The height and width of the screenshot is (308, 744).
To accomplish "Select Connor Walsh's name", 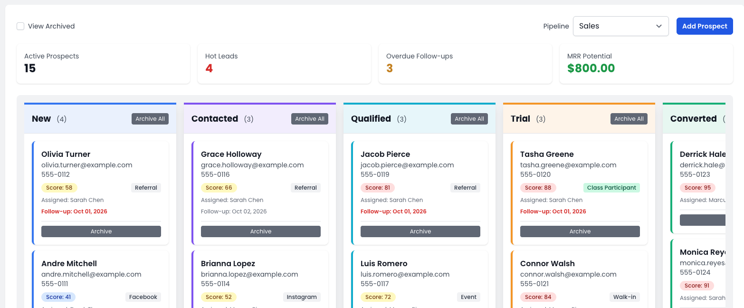I will [x=547, y=263].
